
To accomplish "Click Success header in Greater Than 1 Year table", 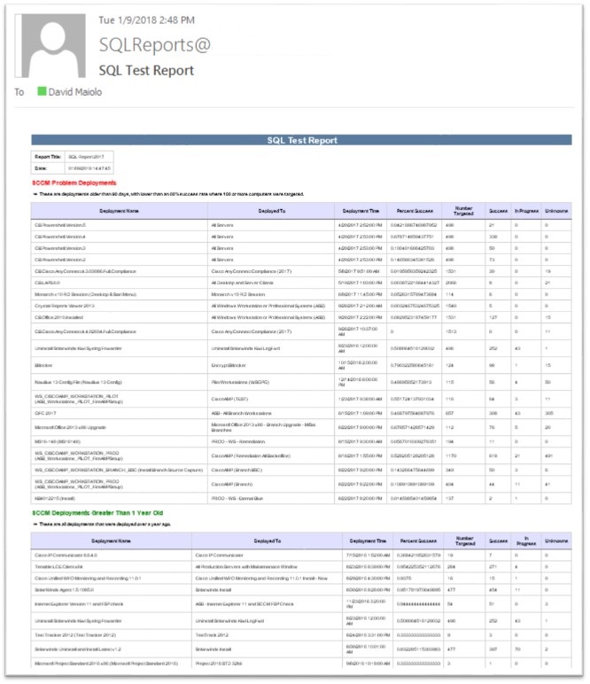I will (x=498, y=541).
